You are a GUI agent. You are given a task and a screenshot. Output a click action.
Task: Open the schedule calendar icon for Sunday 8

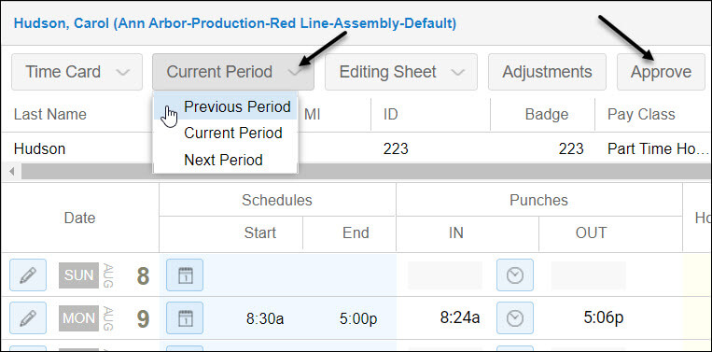click(185, 275)
